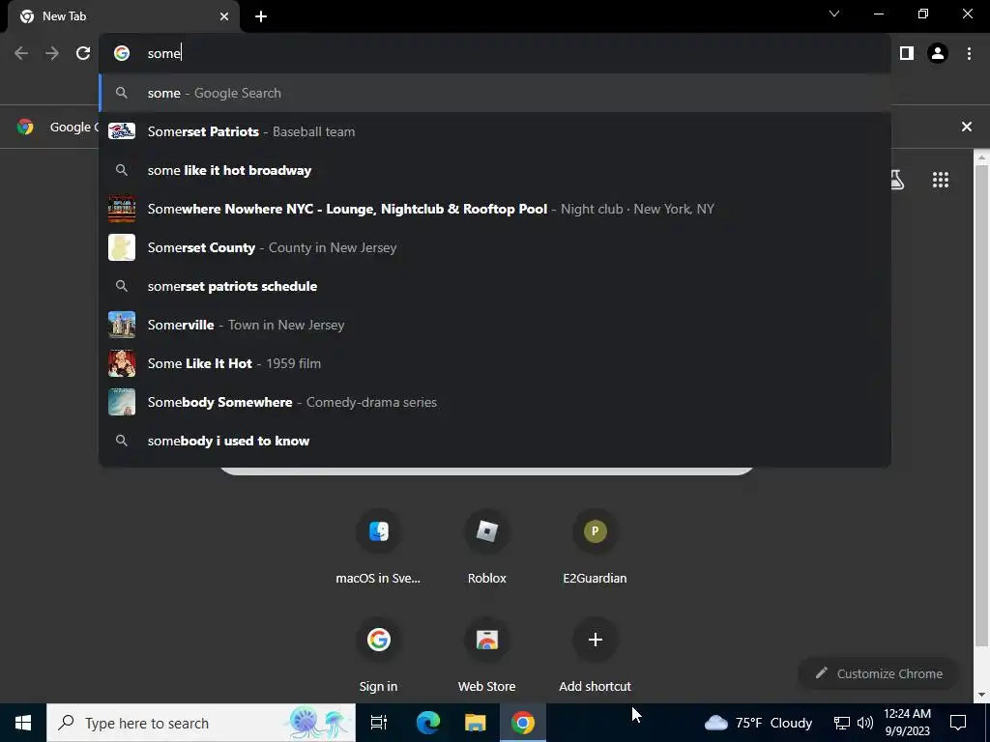Viewport: 990px width, 742px height.
Task: Select Somewhere Nowhere NYC nightclub suggestion
Action: (x=495, y=209)
